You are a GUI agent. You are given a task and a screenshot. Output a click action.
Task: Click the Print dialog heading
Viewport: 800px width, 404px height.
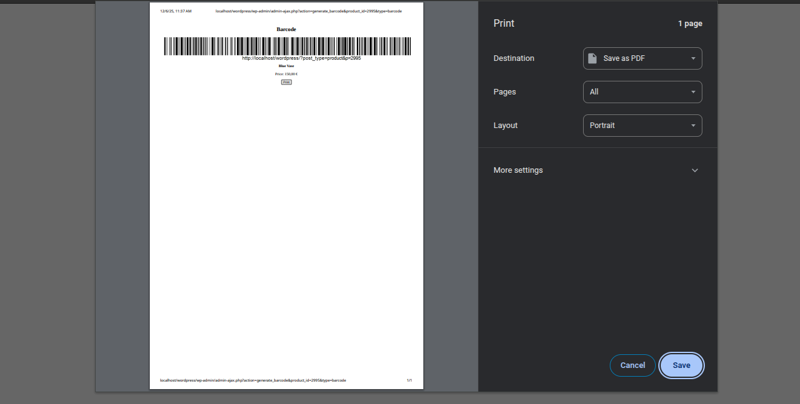[x=503, y=23]
